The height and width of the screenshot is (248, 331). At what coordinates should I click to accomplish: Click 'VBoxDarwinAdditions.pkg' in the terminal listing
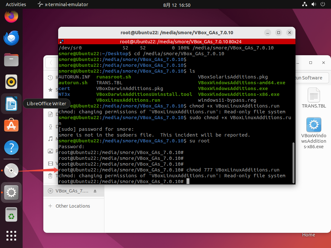point(130,88)
